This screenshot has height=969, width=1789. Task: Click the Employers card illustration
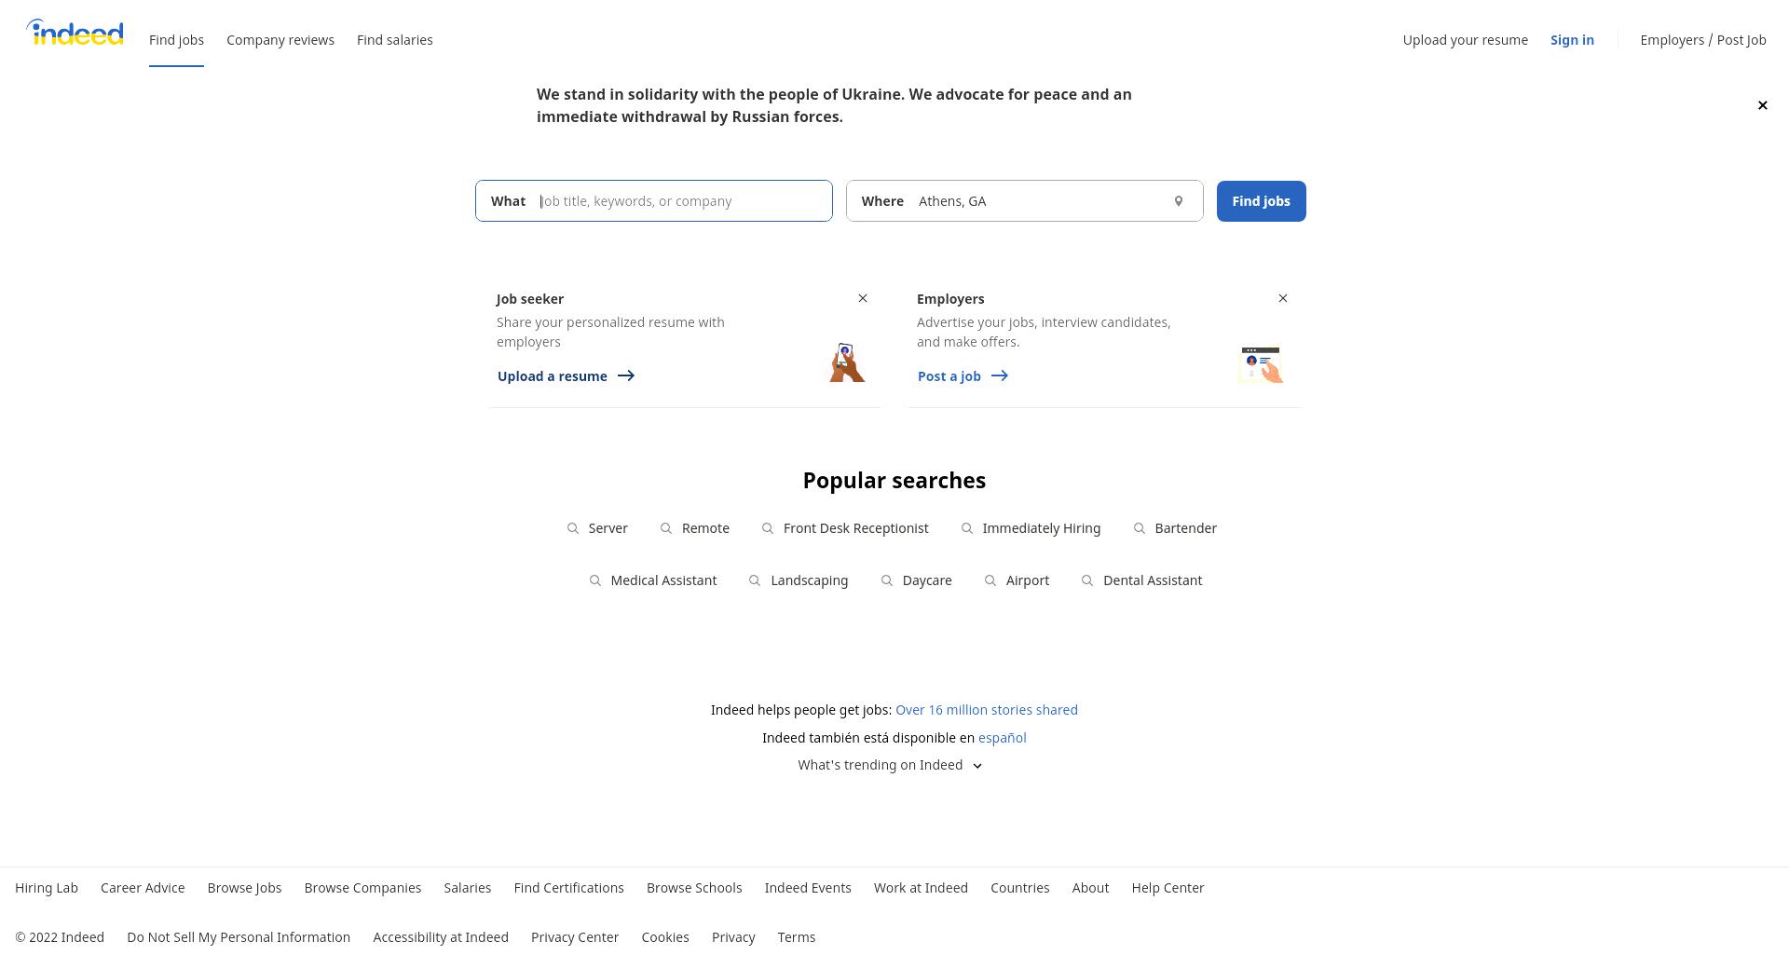click(1261, 364)
